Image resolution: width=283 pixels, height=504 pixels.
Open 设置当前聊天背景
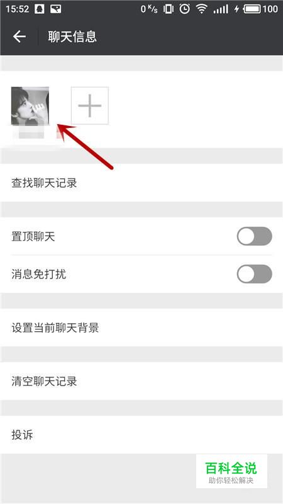(141, 328)
